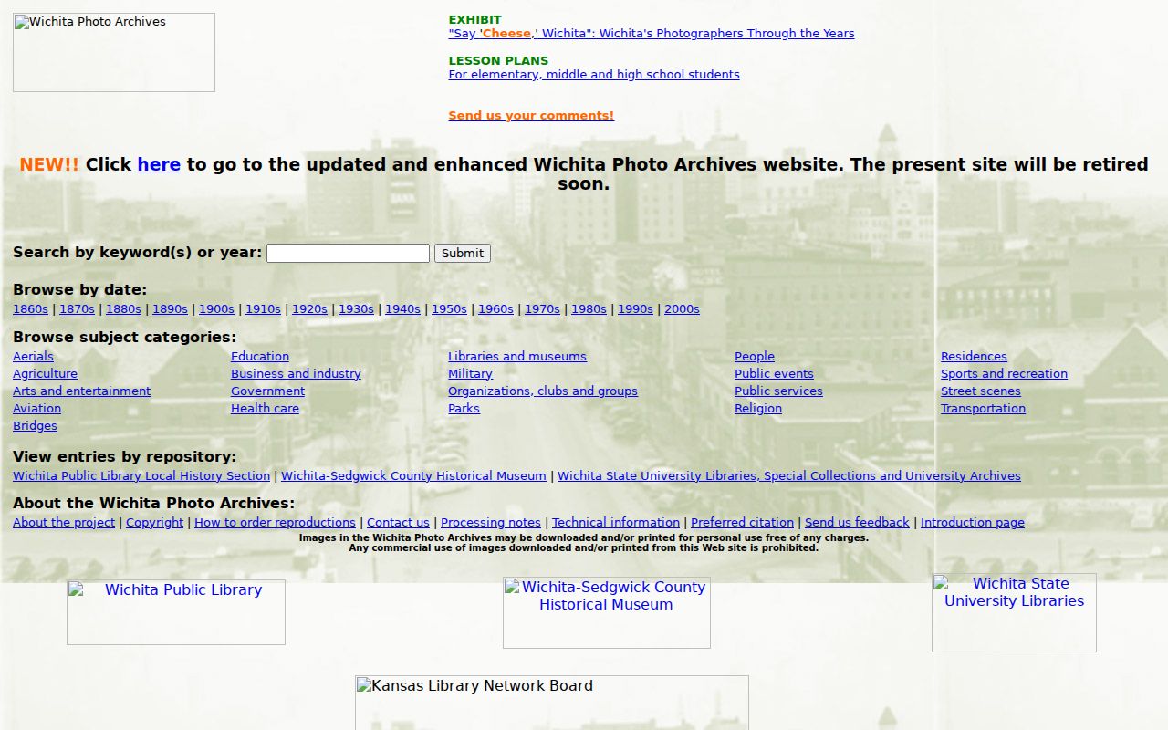The image size is (1168, 730).
Task: Click the Wichita Public Library logo image
Action: point(176,612)
